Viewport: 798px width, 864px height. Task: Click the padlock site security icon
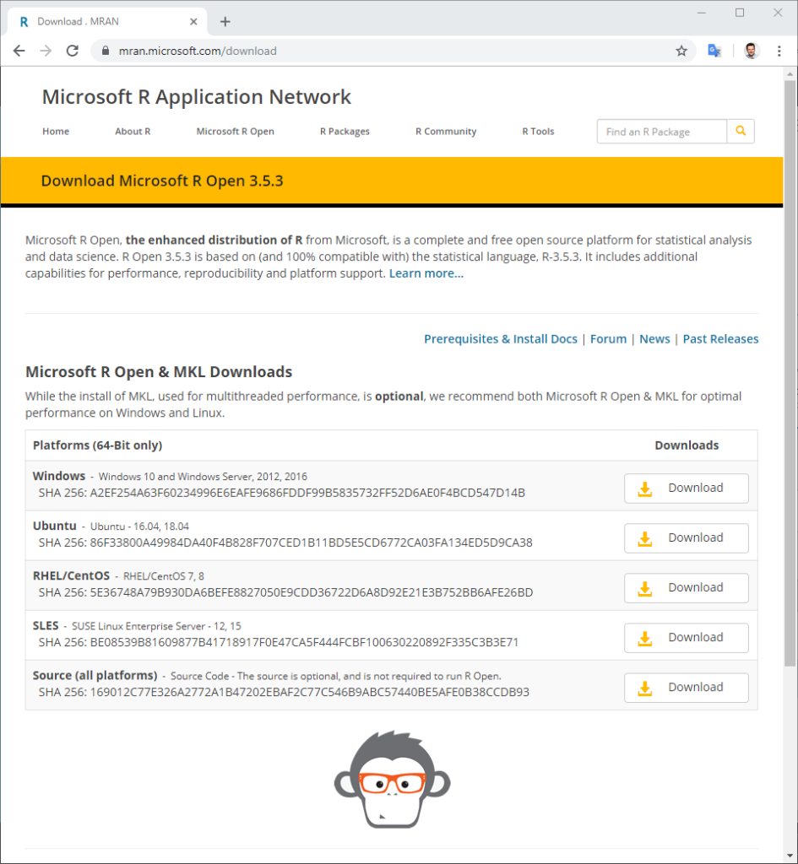click(x=106, y=51)
